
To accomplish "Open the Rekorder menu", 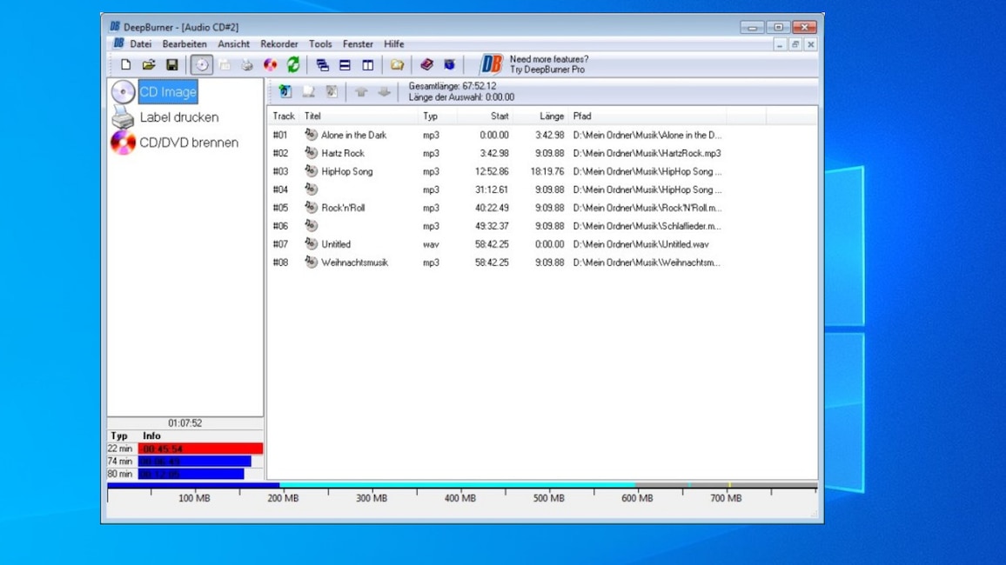I will [278, 43].
